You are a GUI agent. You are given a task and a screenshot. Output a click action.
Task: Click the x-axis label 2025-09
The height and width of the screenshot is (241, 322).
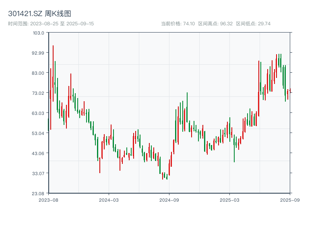(290, 200)
